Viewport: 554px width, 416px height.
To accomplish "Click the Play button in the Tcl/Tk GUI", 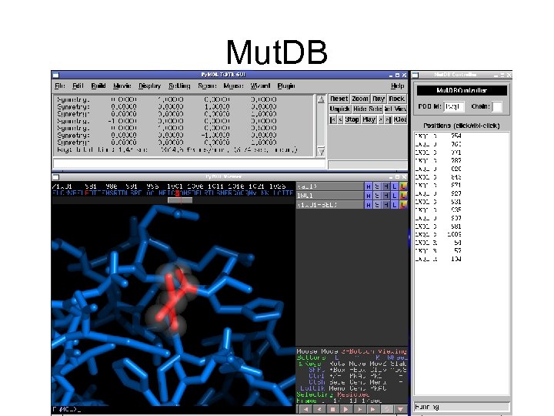I will click(369, 119).
